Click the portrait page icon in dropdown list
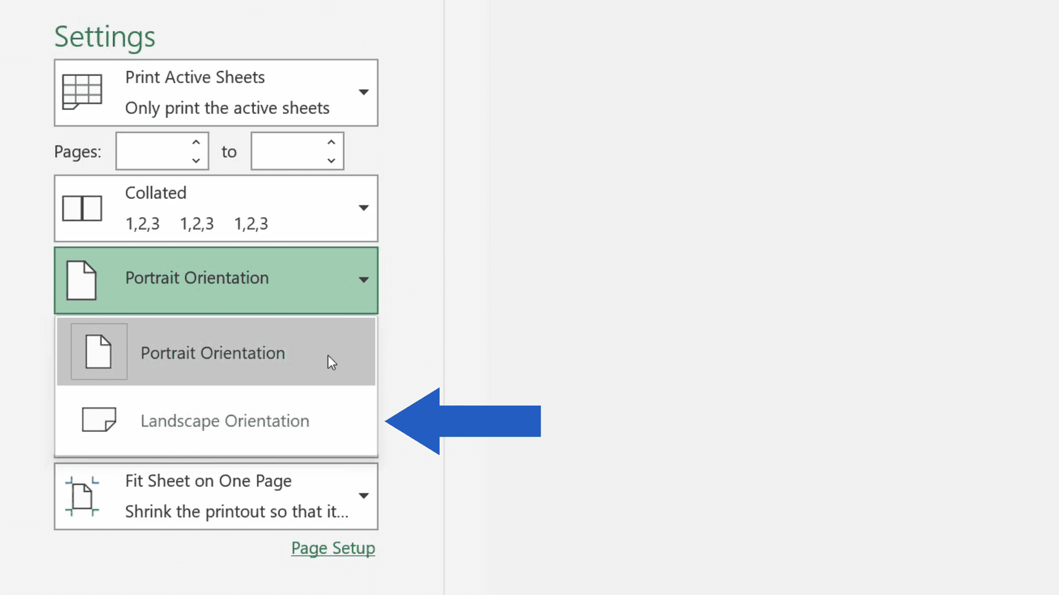 click(x=99, y=352)
